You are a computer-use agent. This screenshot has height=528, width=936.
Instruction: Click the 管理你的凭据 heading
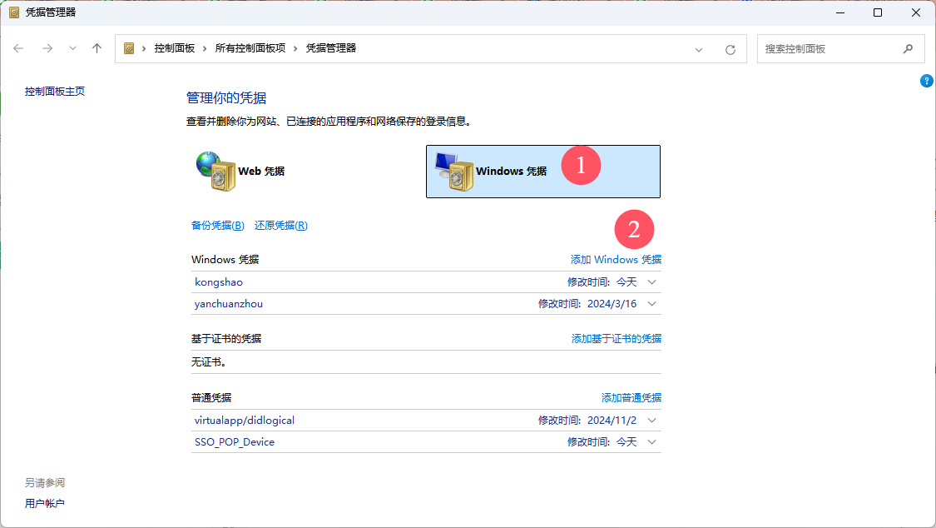click(x=226, y=98)
